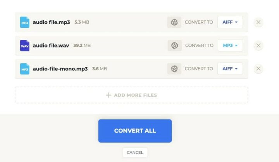Screen dimensions: 279x162
Task: Click the WAV file type icon
Action: click(25, 46)
